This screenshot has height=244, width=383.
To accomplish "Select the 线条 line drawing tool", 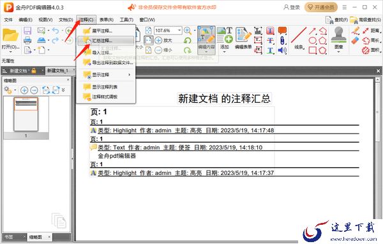I will (x=299, y=38).
